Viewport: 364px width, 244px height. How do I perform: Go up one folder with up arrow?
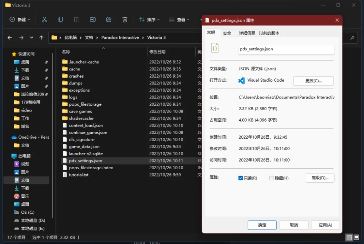pos(41,38)
